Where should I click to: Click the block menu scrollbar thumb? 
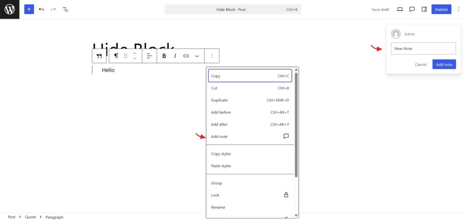[296, 125]
